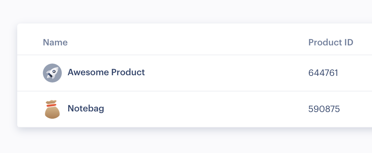Select product ID 644761
This screenshot has height=153, width=372.
pyautogui.click(x=323, y=73)
